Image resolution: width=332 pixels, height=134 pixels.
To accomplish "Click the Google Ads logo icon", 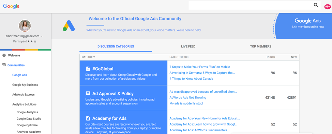I will pyautogui.click(x=69, y=26).
